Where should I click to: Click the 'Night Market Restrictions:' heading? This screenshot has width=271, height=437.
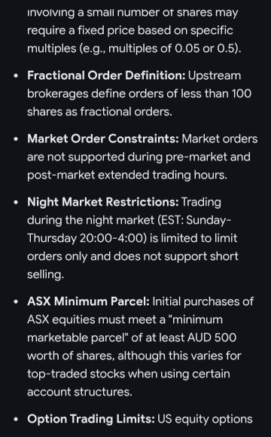[103, 202]
